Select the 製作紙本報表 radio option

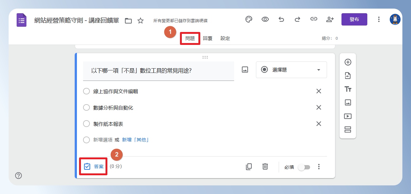click(x=86, y=124)
